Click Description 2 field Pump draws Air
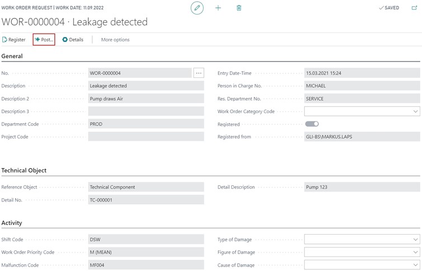Screen dimensions: 422x271 click(x=146, y=99)
